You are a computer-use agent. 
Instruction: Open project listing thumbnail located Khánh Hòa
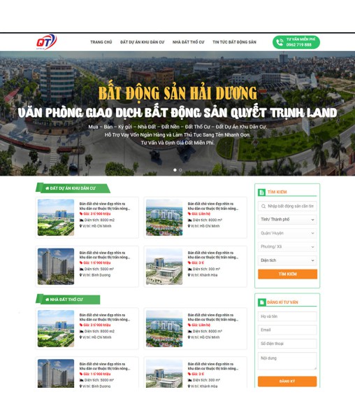164,266
